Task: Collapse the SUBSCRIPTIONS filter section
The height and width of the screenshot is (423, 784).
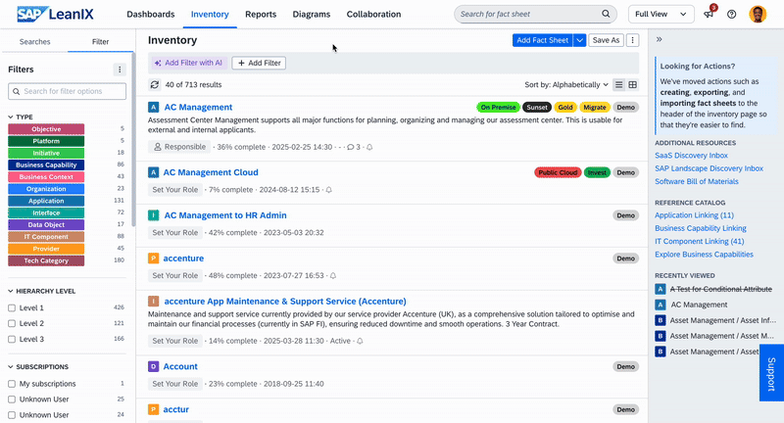Action: pos(11,367)
